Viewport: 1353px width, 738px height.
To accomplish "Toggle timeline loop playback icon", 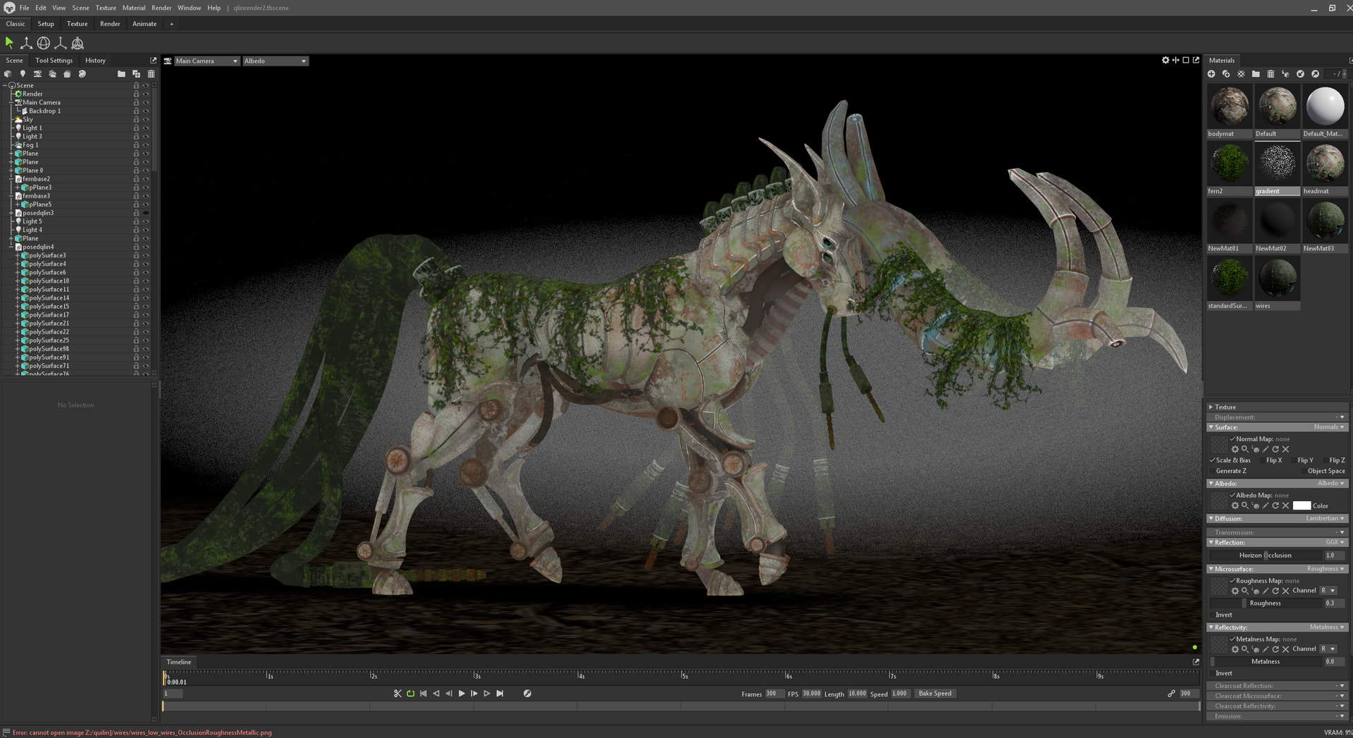I will click(x=411, y=694).
